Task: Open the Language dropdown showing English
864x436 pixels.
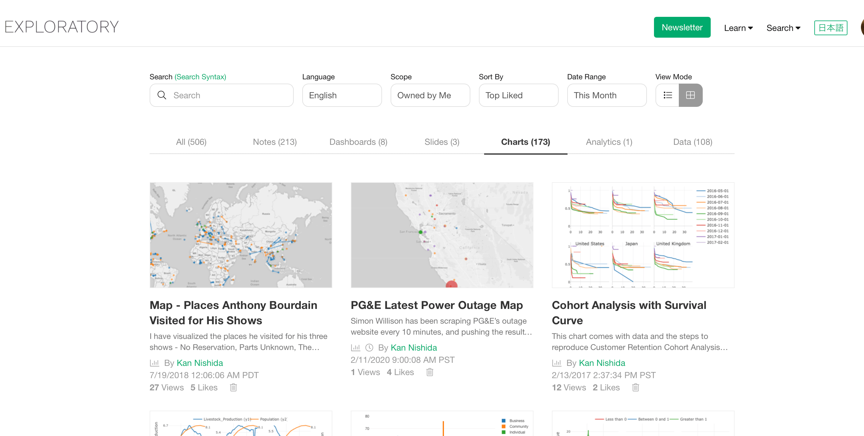Action: [x=342, y=95]
